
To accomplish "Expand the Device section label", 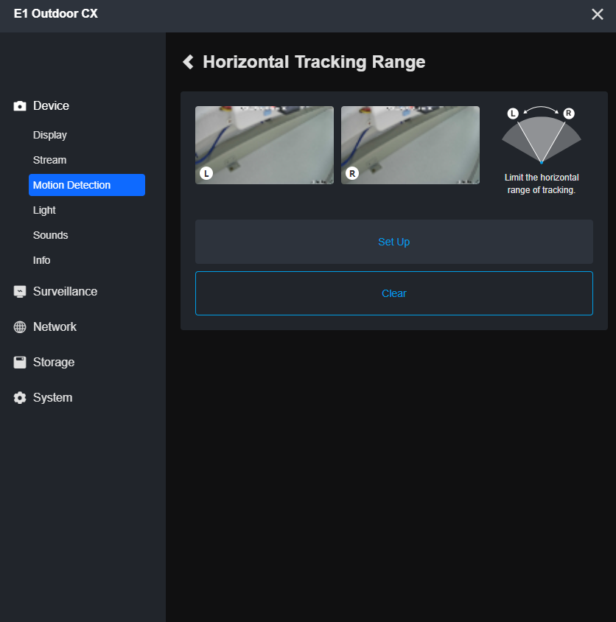I will click(51, 106).
